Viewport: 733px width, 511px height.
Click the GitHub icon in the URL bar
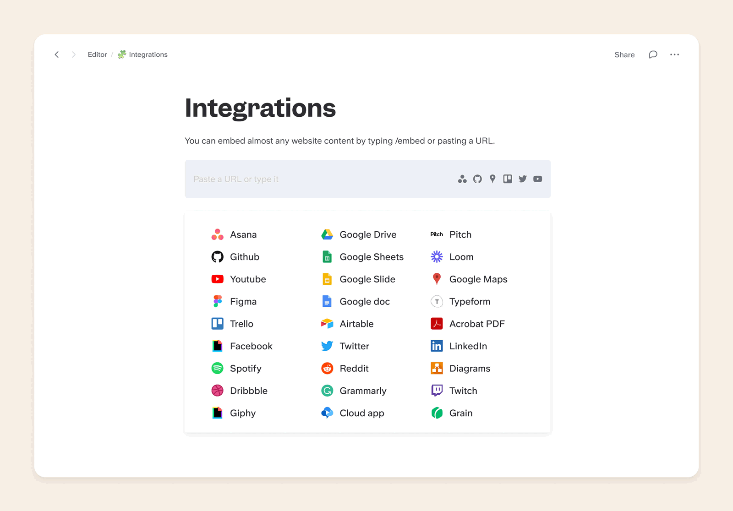[x=477, y=179]
